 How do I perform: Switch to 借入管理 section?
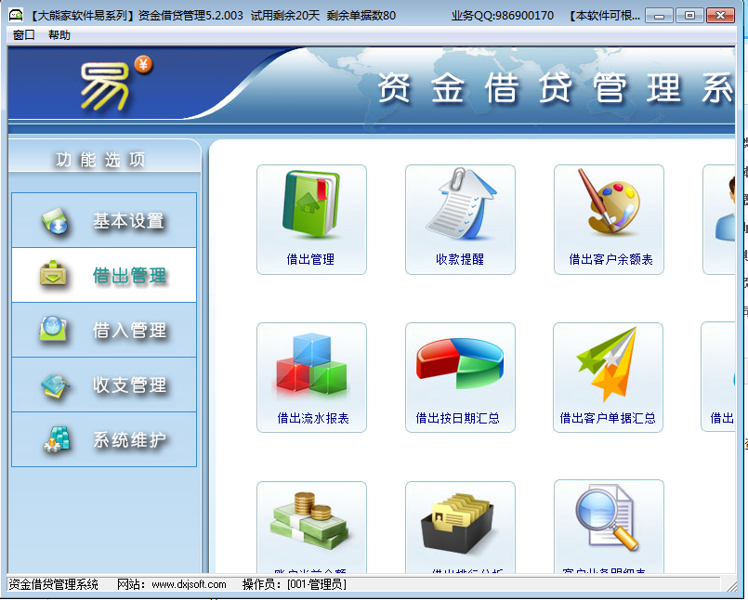(104, 331)
